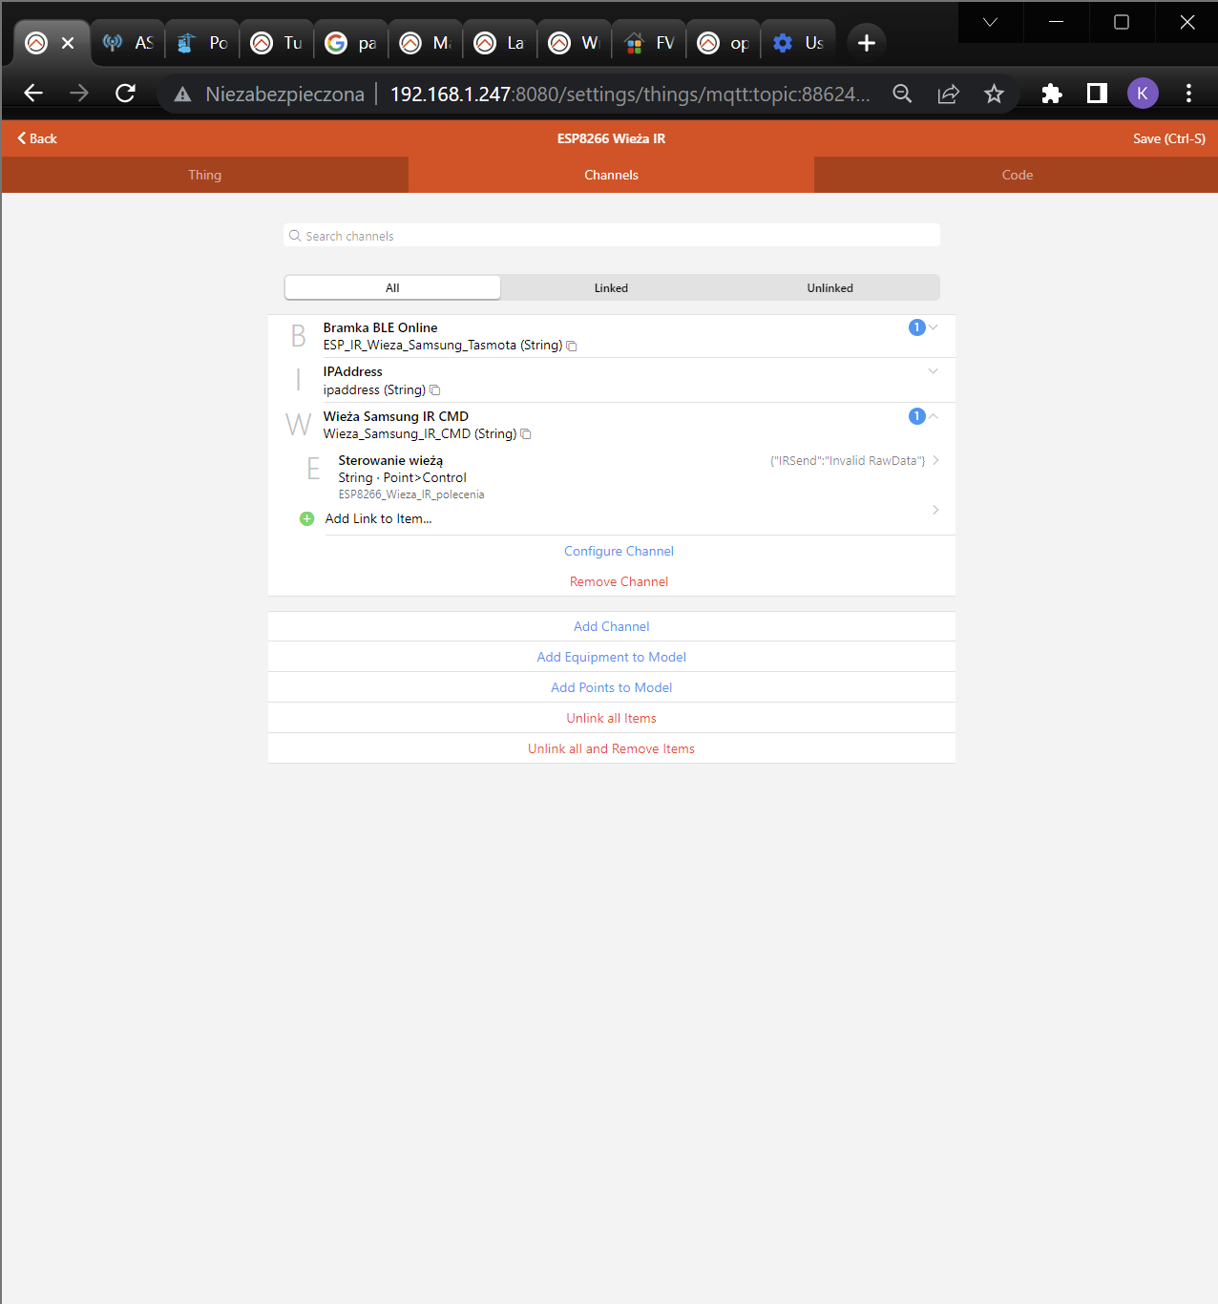1218x1304 pixels.
Task: Expand the Bramka BLE Online channel
Action: (934, 327)
